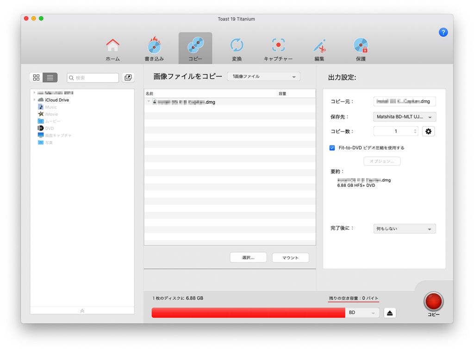Open recorder settings gear icon
The image size is (474, 351).
428,131
